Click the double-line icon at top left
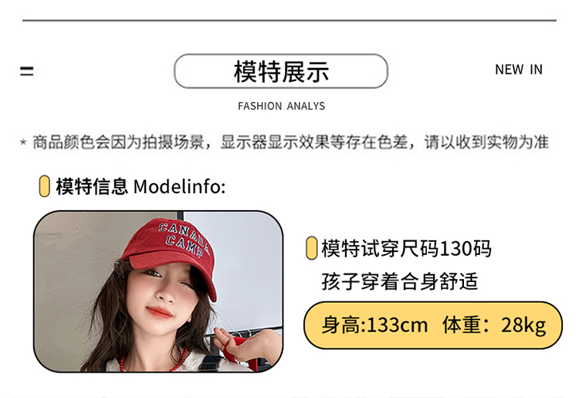Screen dimensions: 579x398 tap(26, 71)
